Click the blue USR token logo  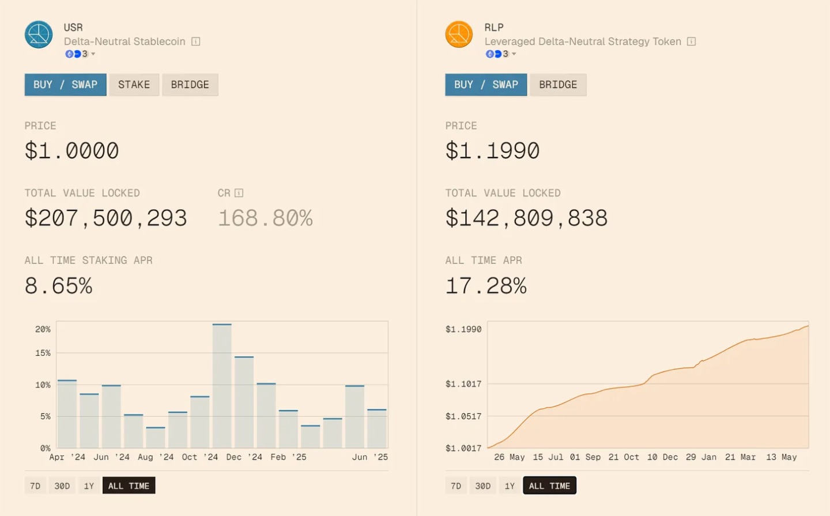39,35
